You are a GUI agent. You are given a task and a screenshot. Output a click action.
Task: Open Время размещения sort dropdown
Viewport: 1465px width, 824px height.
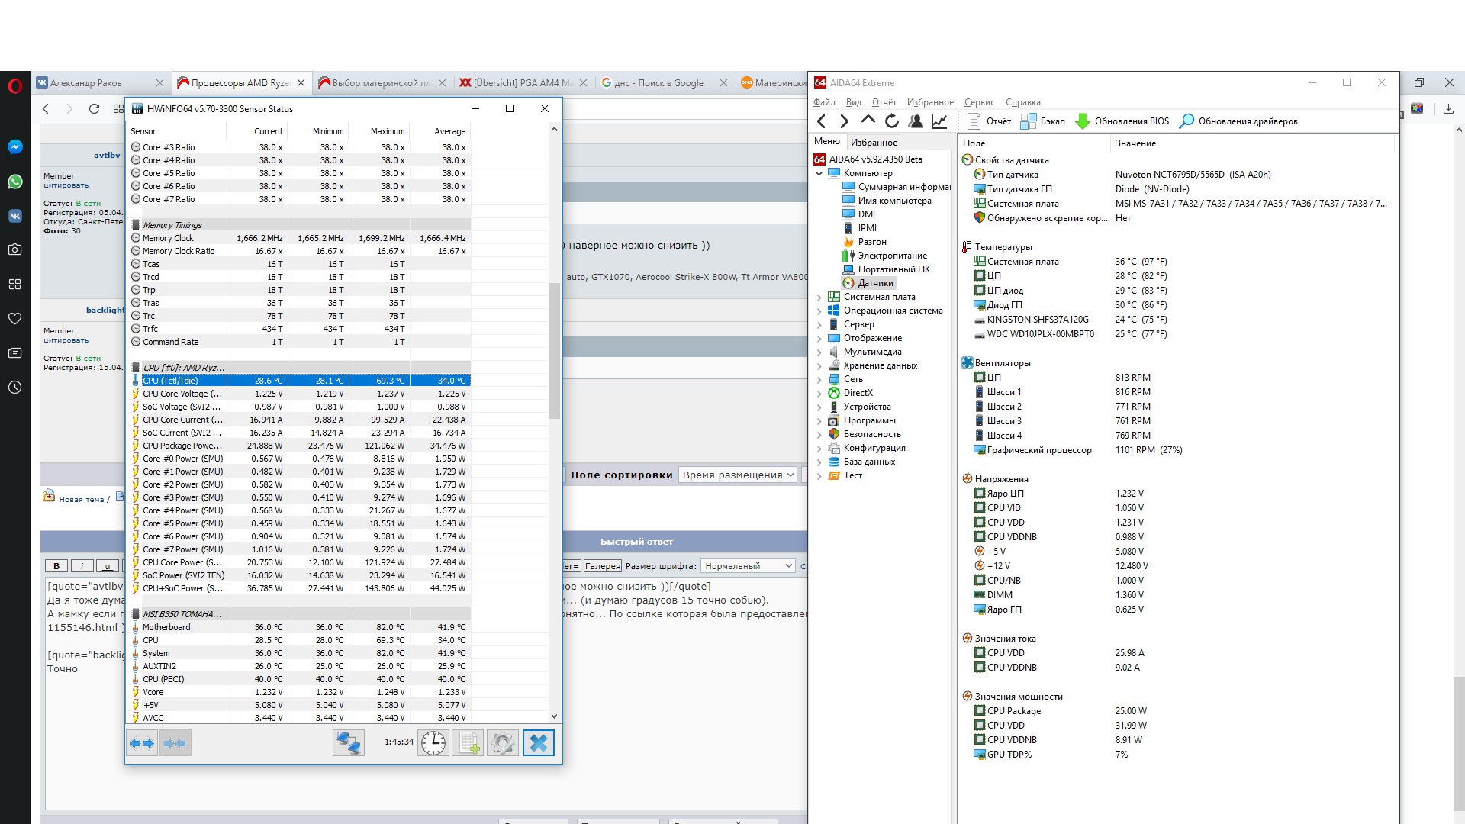738,475
